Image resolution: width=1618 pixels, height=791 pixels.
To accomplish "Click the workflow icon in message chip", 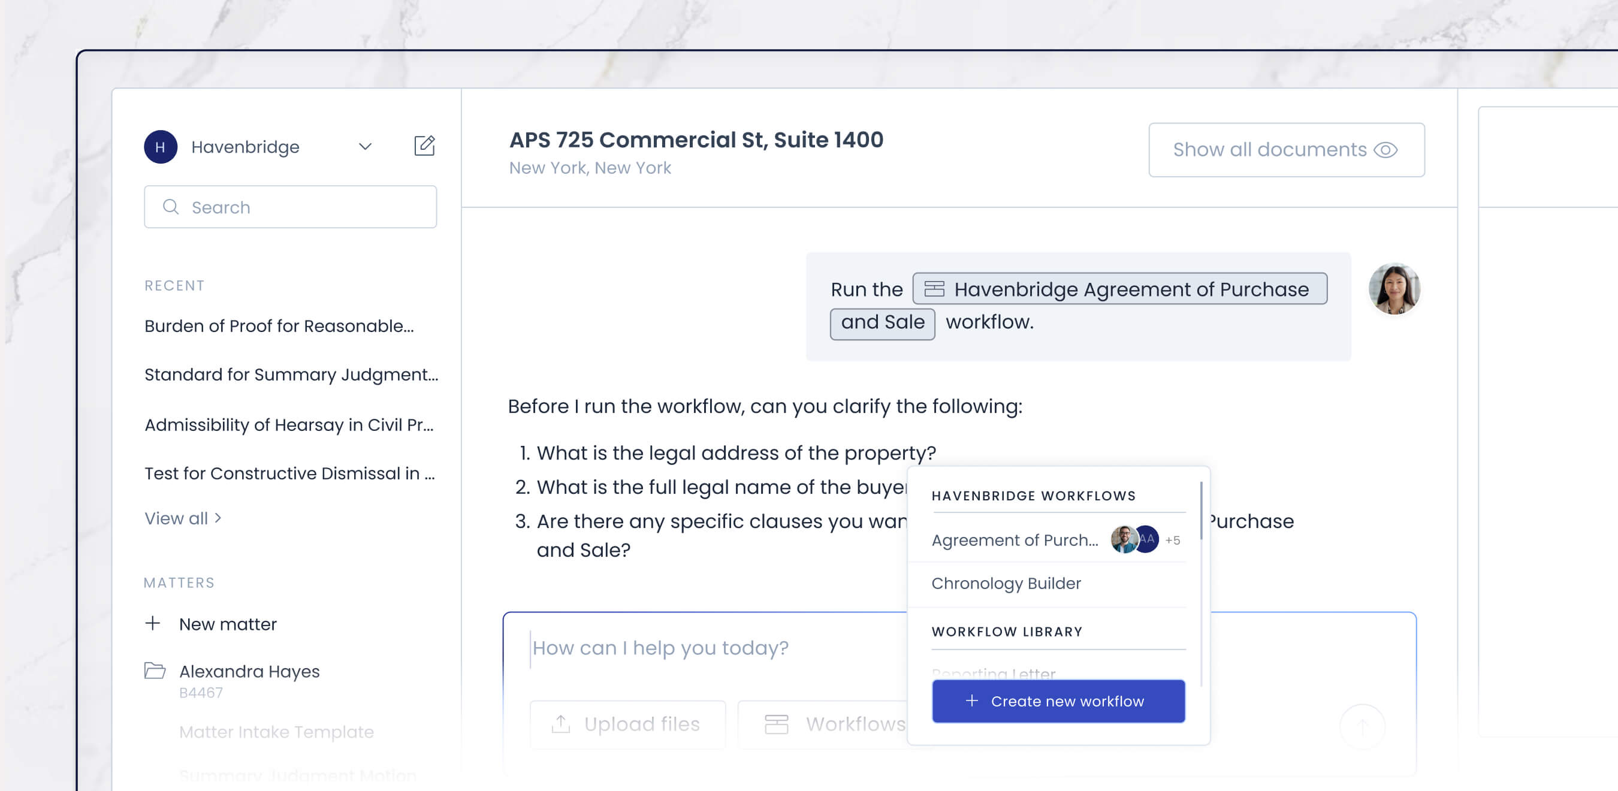I will 934,288.
